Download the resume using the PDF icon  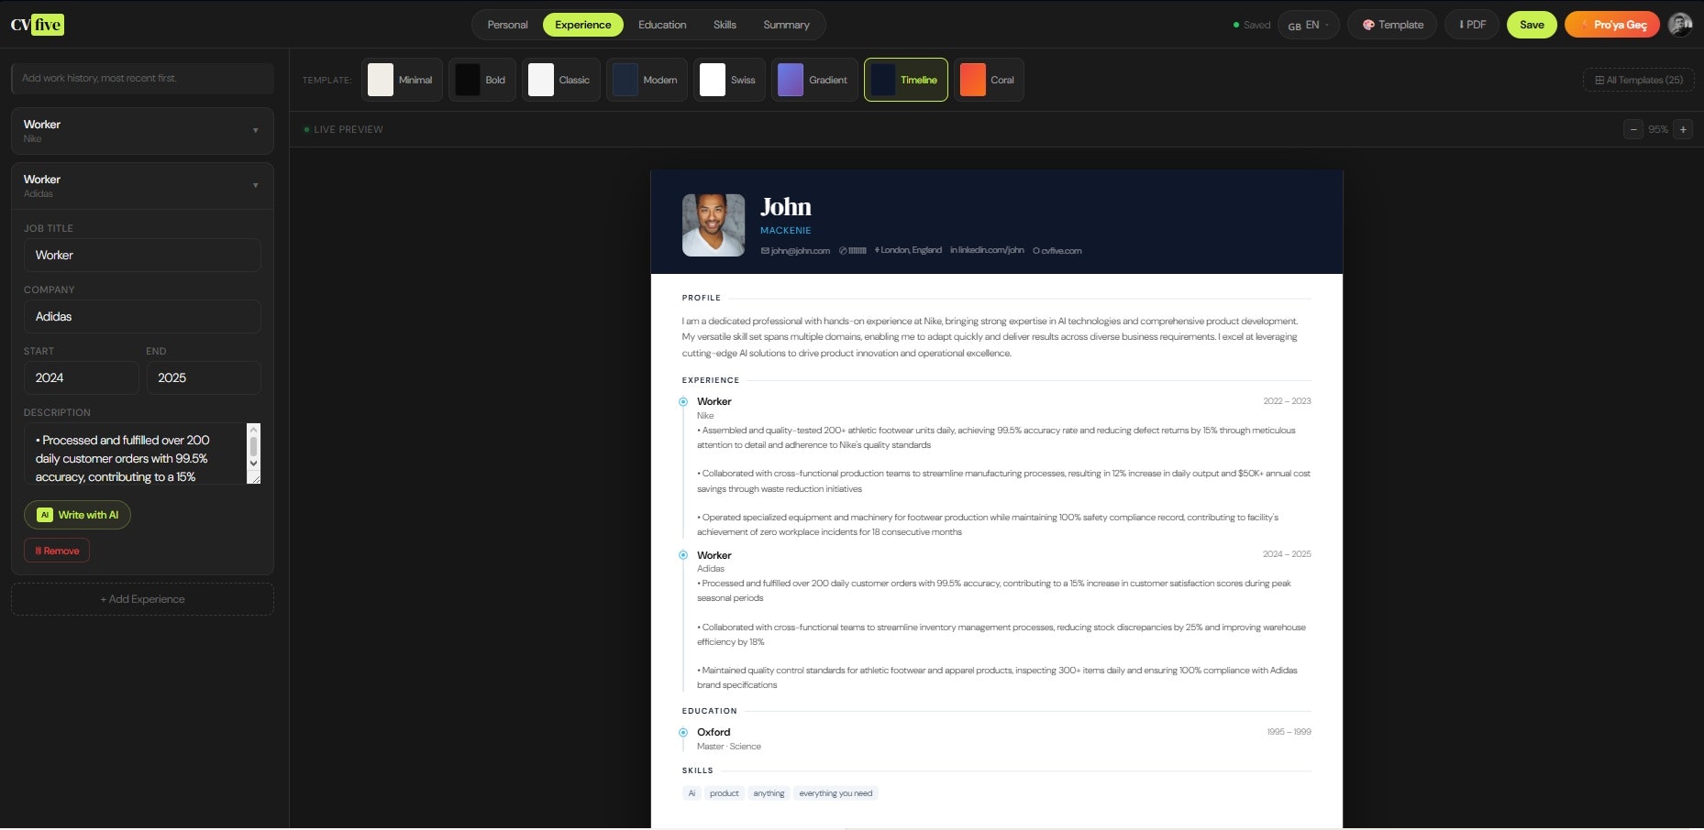1462,24
